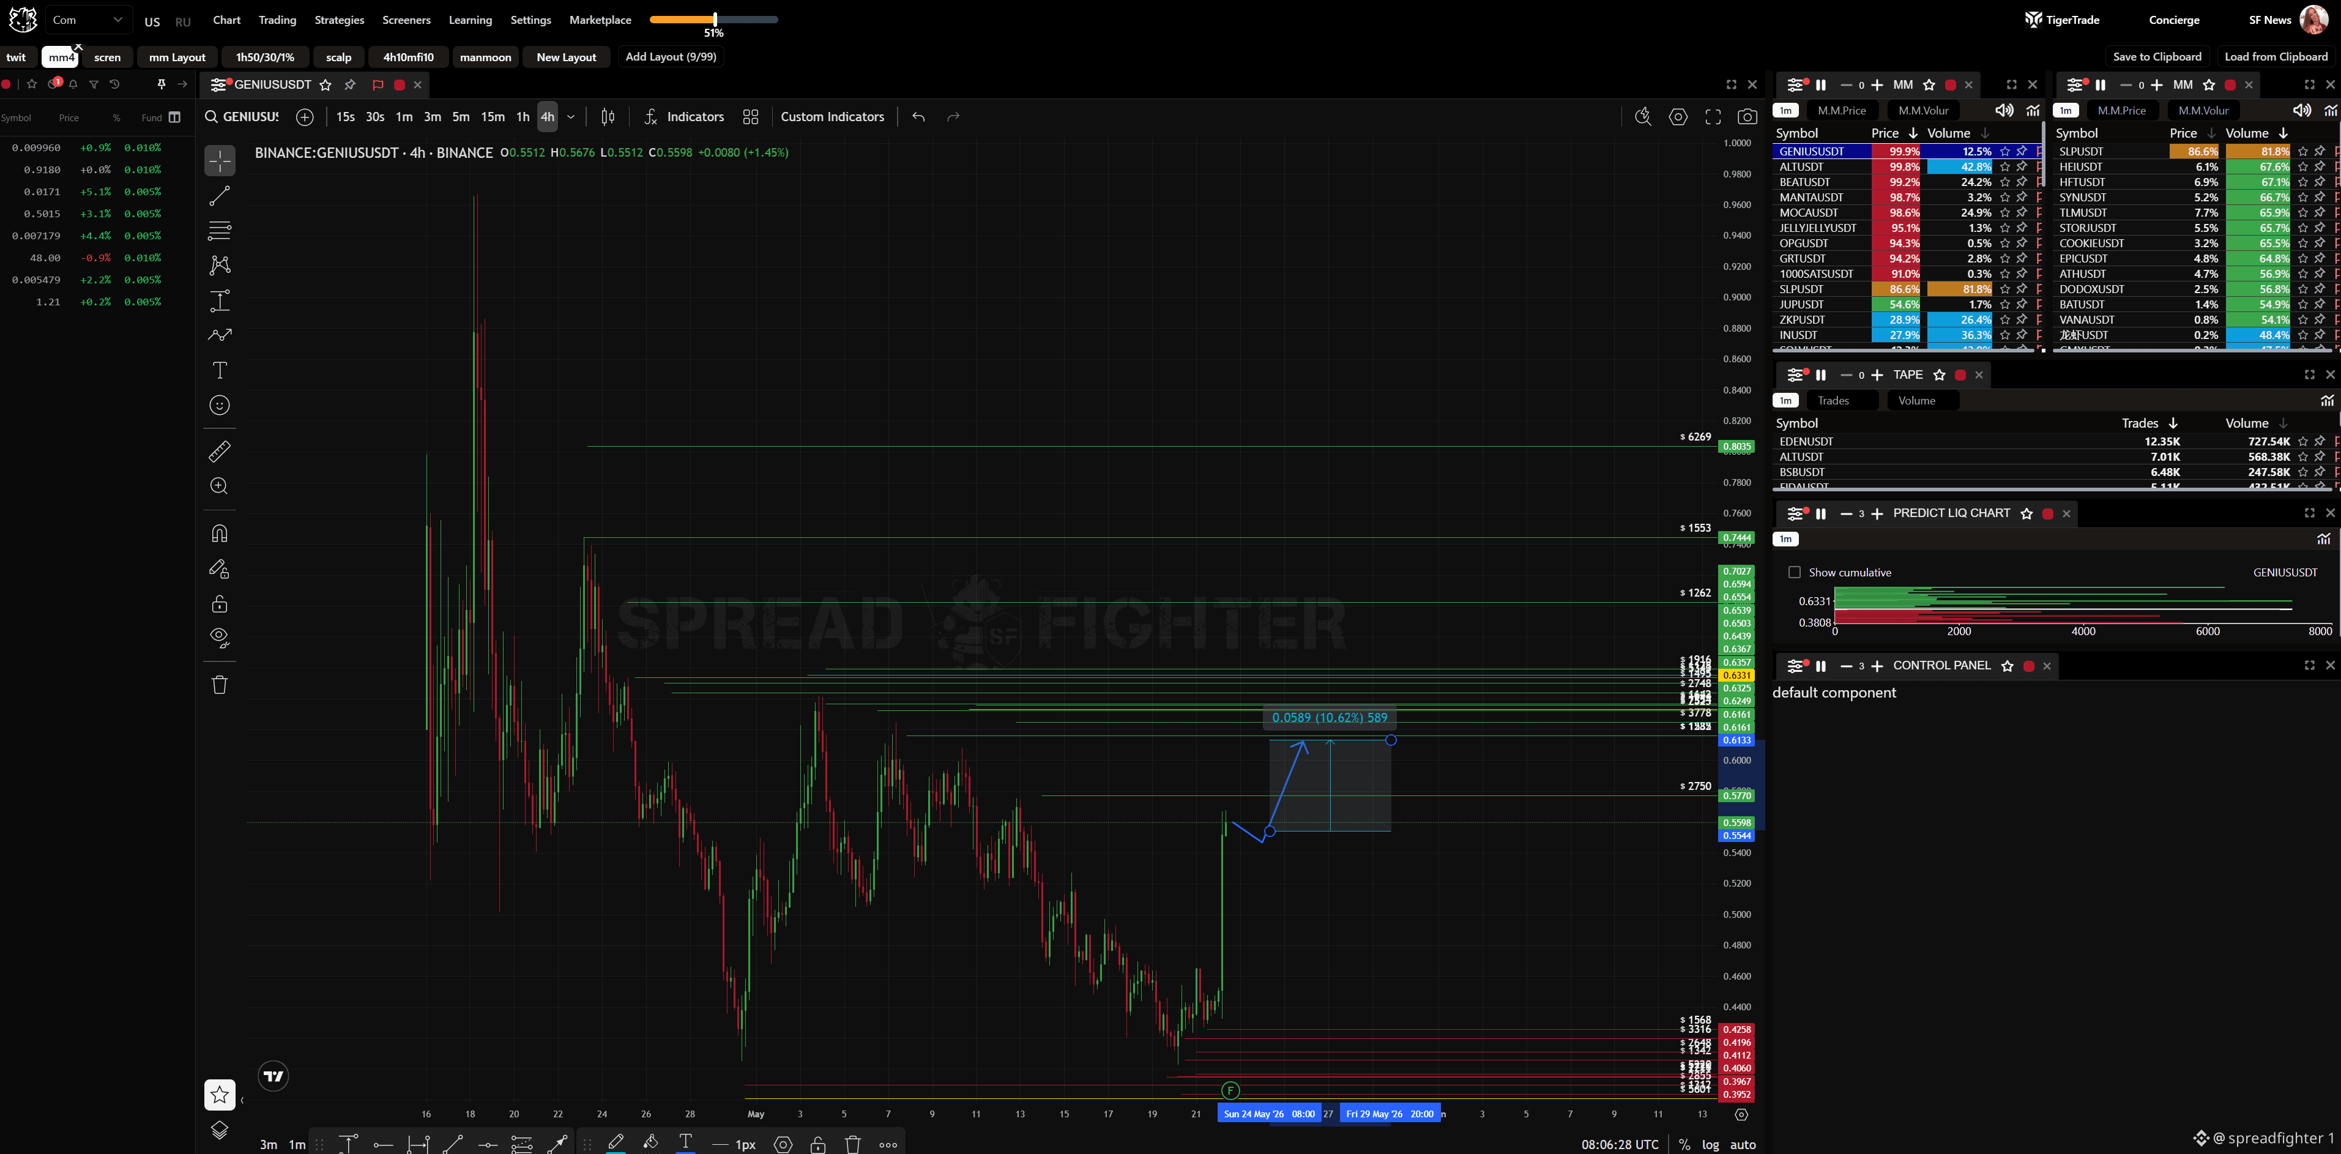Select the zigzag arrow drawing tool
Viewport: 2341px width, 1154px height.
click(x=220, y=335)
